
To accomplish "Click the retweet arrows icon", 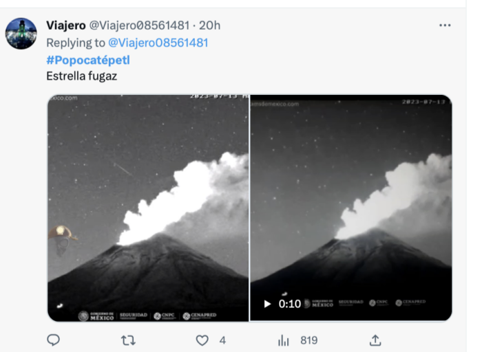I will (x=128, y=340).
